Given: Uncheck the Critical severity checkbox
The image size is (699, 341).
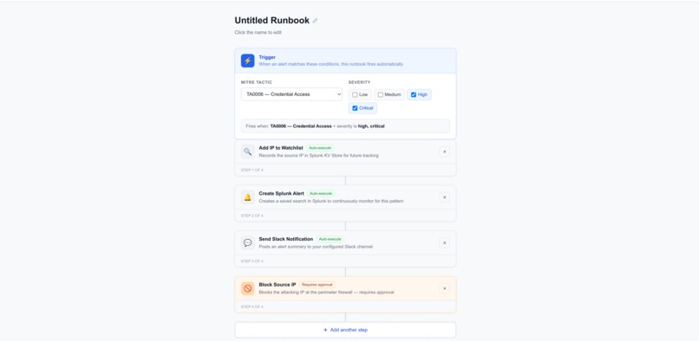Looking at the screenshot, I should coord(355,108).
